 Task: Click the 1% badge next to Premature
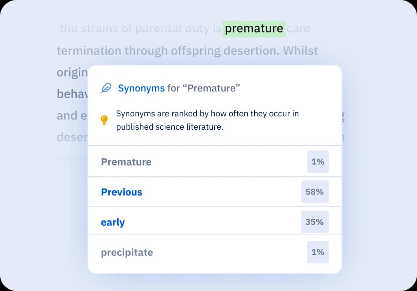click(318, 162)
